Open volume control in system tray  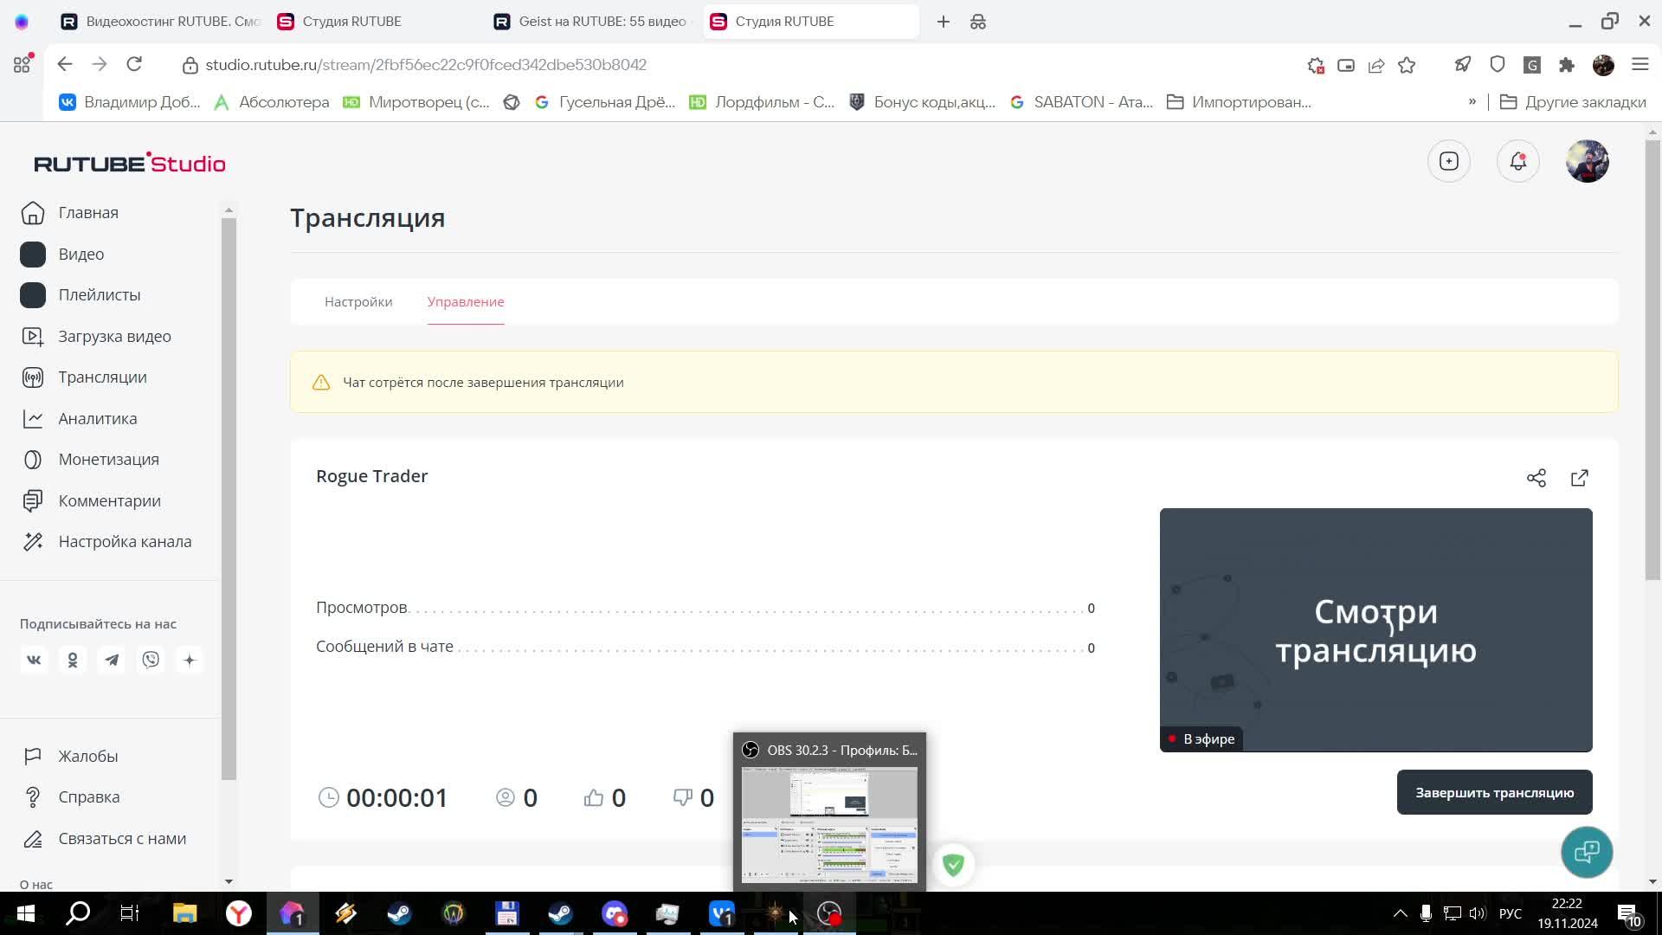coord(1478,914)
